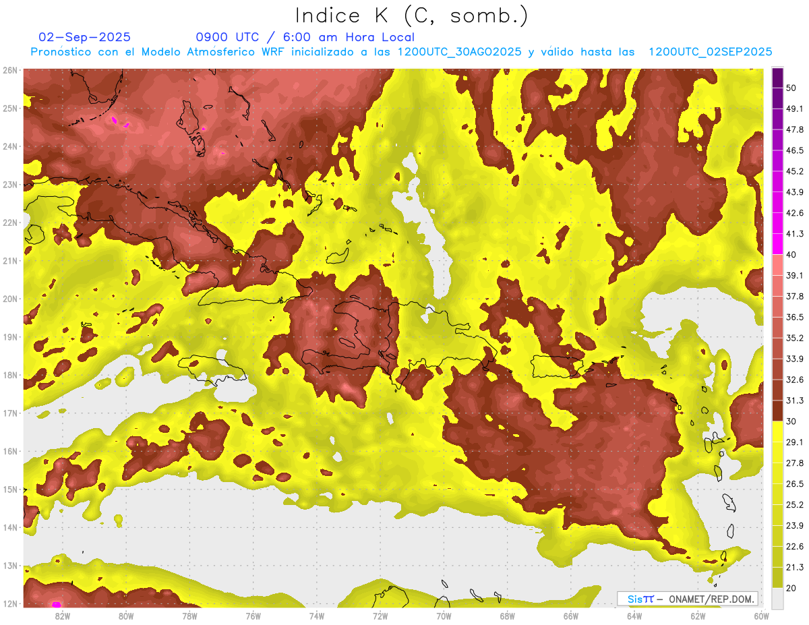Click the latitude label "15N"
Image resolution: width=809 pixels, height=625 pixels.
(10, 489)
